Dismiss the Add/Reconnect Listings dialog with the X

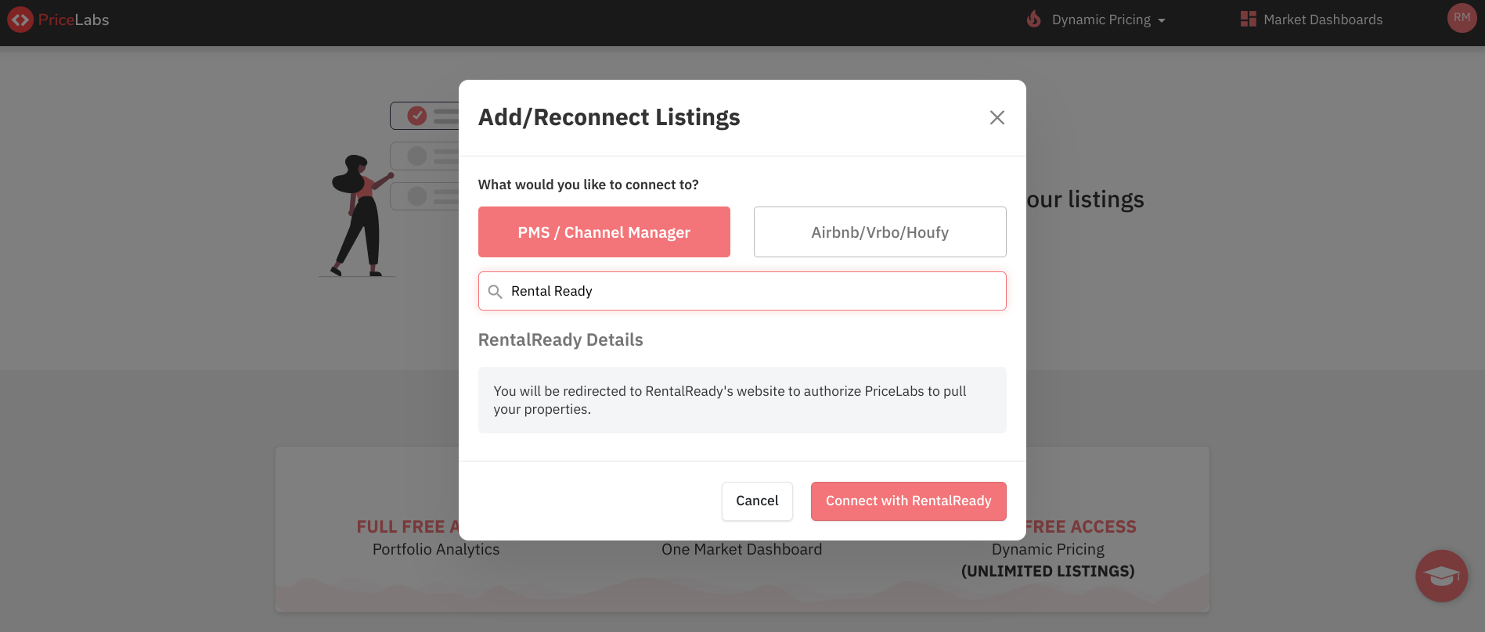(996, 117)
